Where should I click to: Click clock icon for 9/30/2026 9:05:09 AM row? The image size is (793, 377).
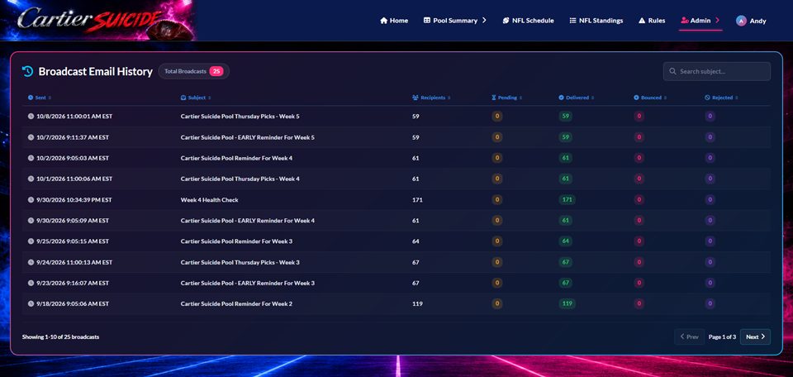point(31,221)
